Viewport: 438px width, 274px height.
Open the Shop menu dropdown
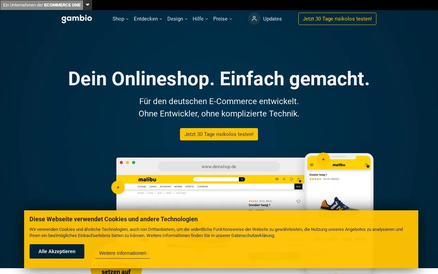[120, 19]
